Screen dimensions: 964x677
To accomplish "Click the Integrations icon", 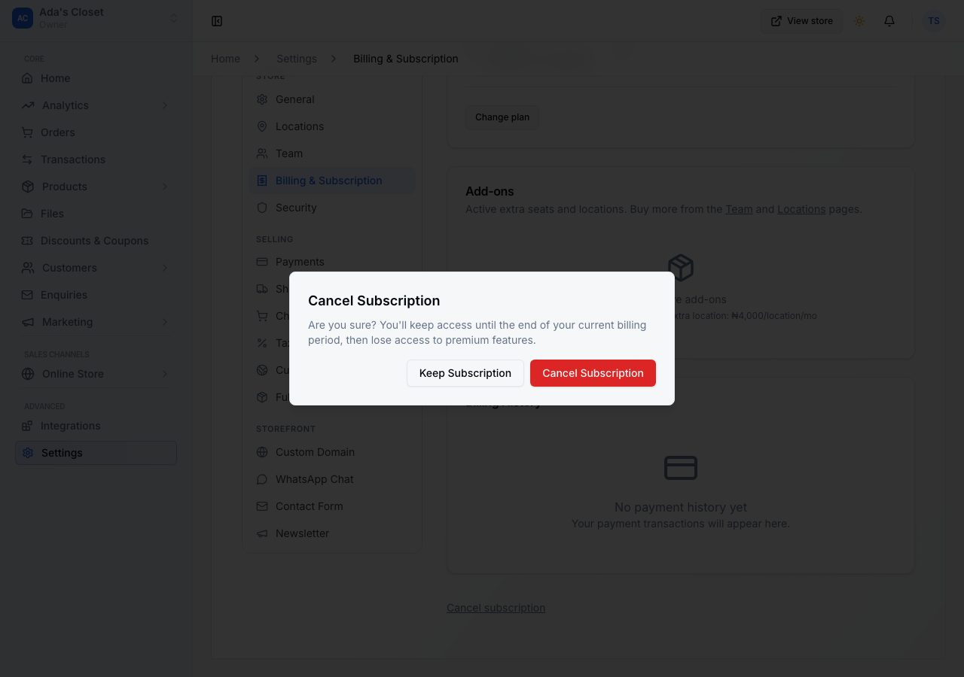I will point(28,426).
